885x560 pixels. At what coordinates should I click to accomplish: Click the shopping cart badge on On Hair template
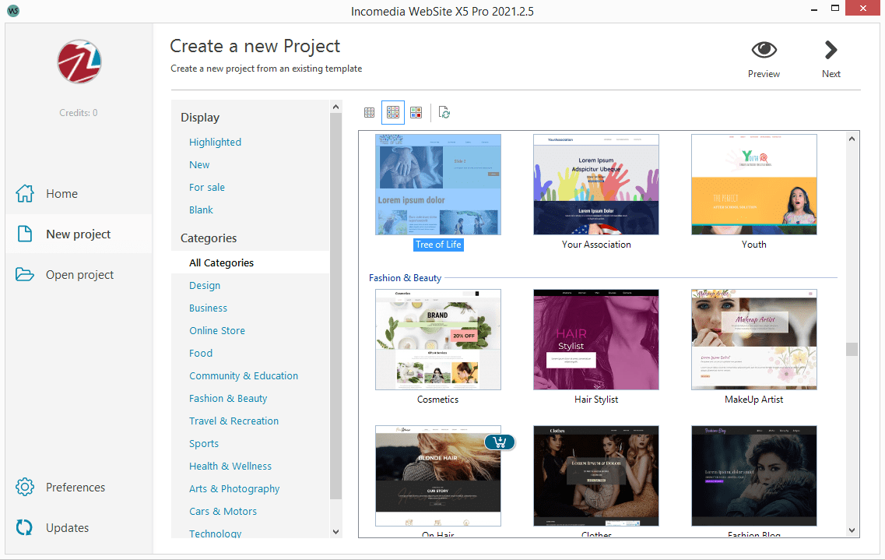pos(500,442)
